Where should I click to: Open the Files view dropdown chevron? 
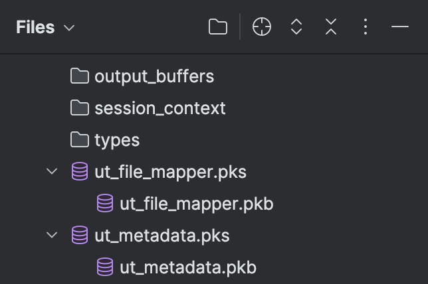pos(69,28)
